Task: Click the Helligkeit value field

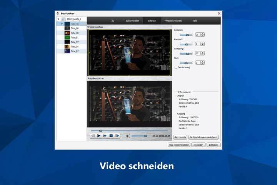Action: point(198,35)
